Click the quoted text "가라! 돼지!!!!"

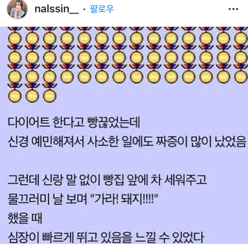tap(124, 199)
